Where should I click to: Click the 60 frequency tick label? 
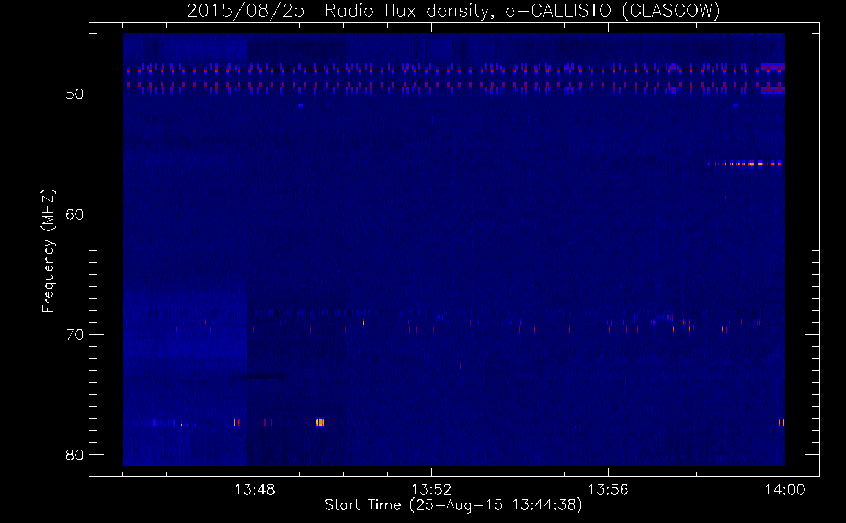[x=75, y=214]
